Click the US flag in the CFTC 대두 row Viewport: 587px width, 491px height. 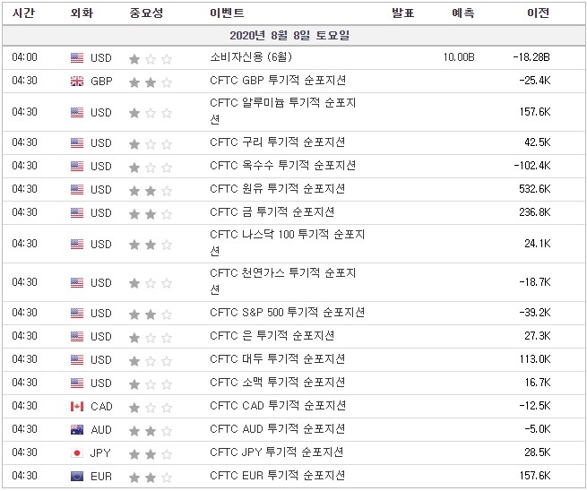pyautogui.click(x=77, y=359)
